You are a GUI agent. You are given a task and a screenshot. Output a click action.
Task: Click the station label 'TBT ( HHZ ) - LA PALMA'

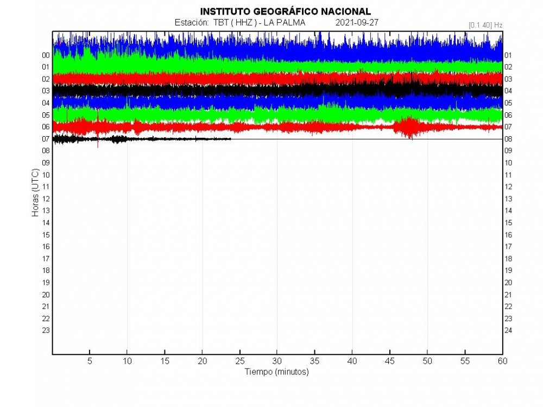click(x=259, y=23)
